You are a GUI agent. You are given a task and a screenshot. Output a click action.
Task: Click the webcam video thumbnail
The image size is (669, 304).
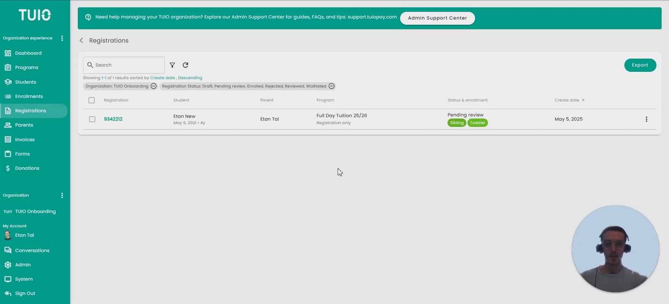click(615, 249)
